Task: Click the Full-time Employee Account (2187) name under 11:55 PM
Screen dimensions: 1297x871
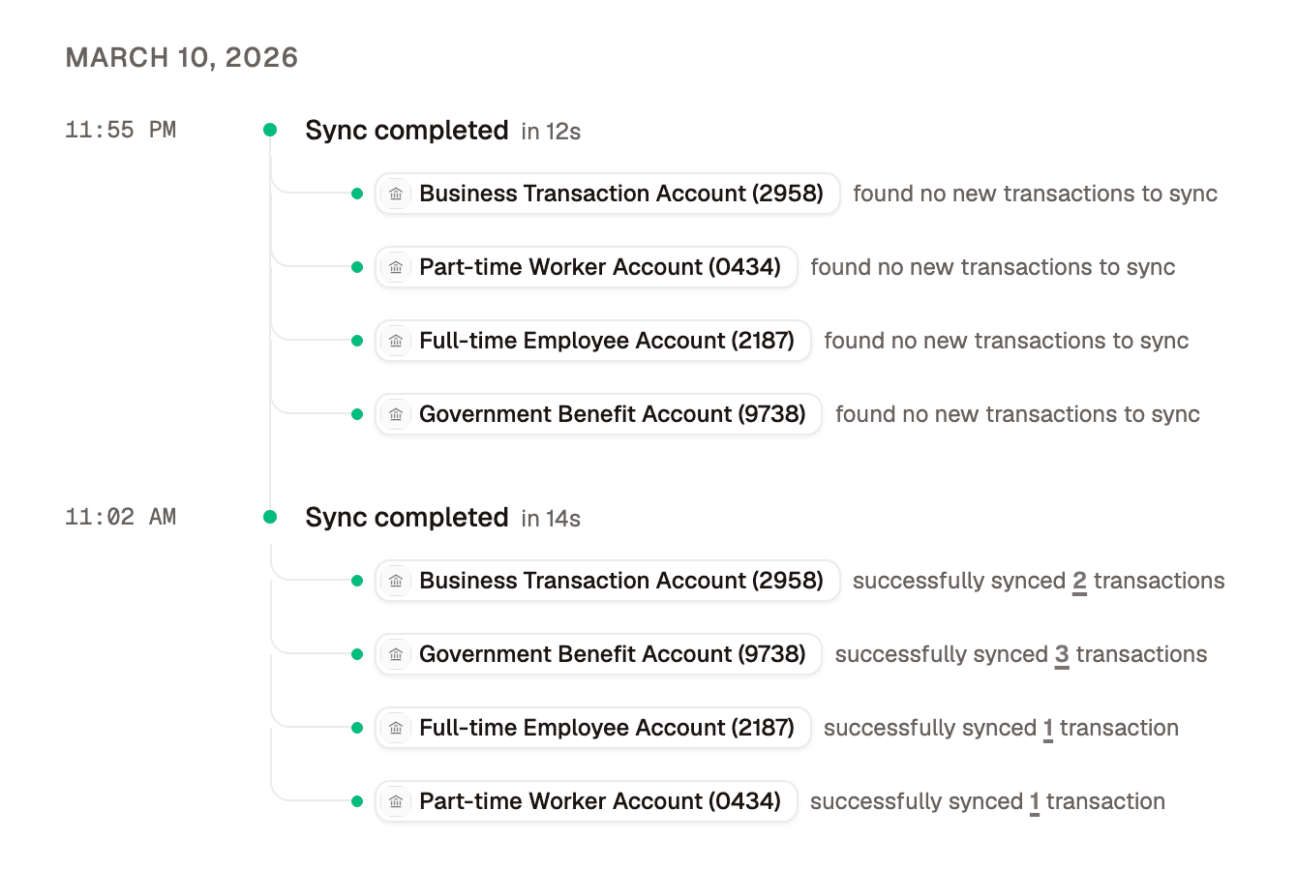Action: tap(606, 341)
